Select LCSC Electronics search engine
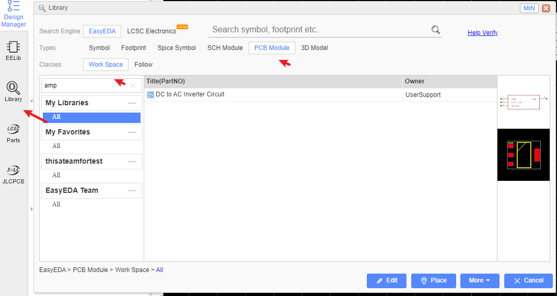The width and height of the screenshot is (557, 296). point(152,31)
